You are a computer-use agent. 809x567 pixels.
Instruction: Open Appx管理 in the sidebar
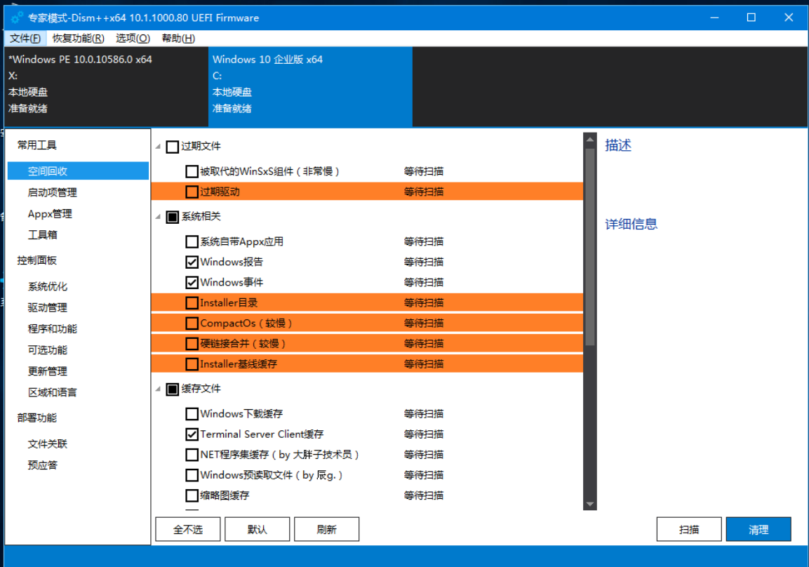[x=50, y=214]
